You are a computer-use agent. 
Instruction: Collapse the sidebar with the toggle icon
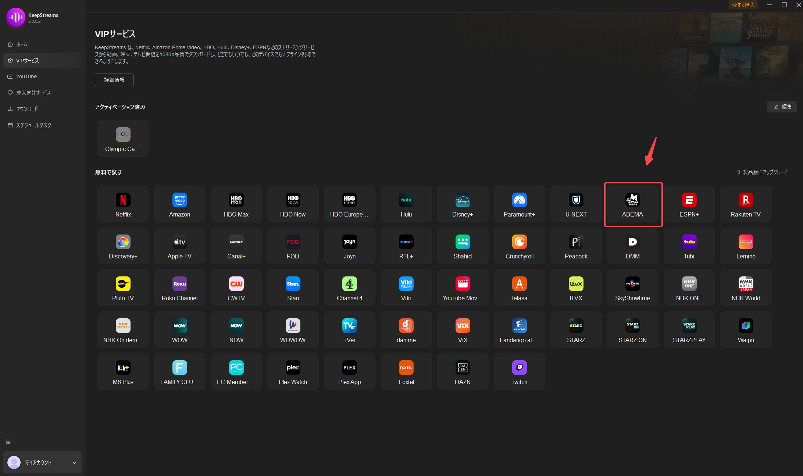8,442
